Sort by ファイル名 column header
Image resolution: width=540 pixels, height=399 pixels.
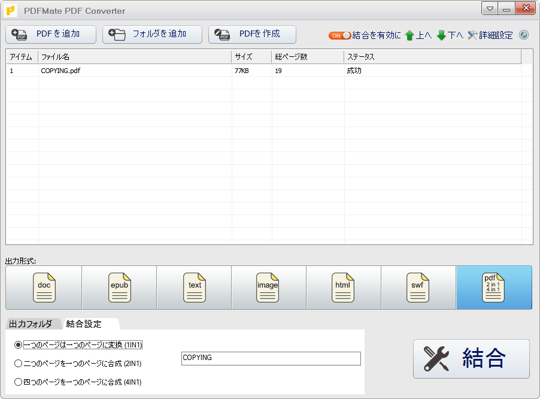click(135, 57)
